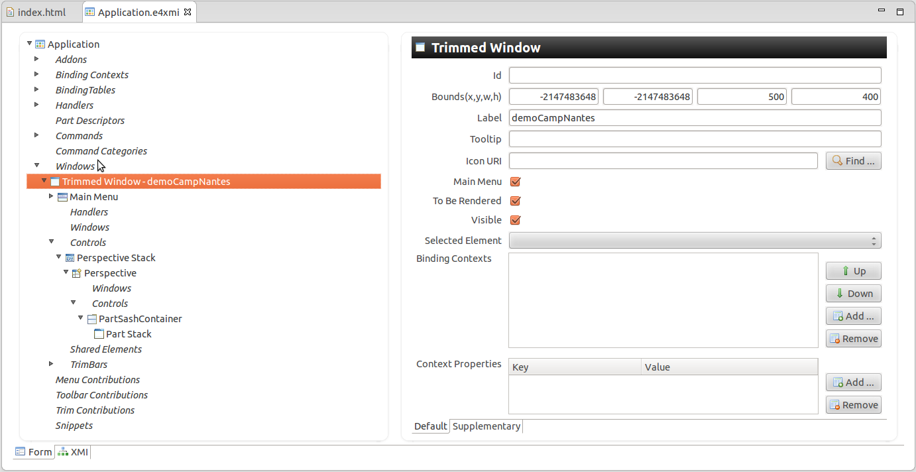The image size is (916, 472).
Task: Collapse the Trimmed Window node
Action: [44, 181]
